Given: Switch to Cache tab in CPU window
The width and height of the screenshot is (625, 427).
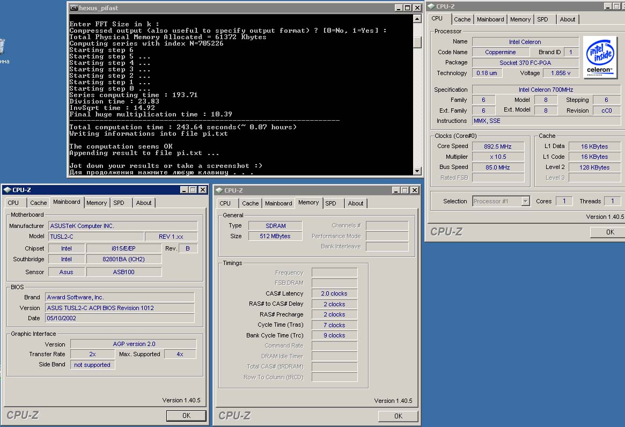Looking at the screenshot, I should pyautogui.click(x=462, y=19).
